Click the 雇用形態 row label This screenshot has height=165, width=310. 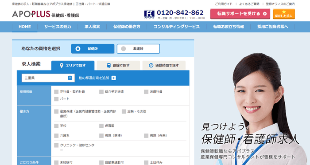[x=26, y=92]
